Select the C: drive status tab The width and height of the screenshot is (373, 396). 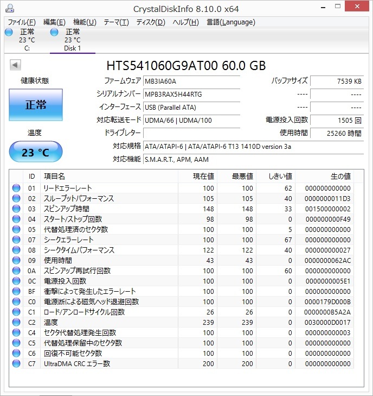point(27,40)
